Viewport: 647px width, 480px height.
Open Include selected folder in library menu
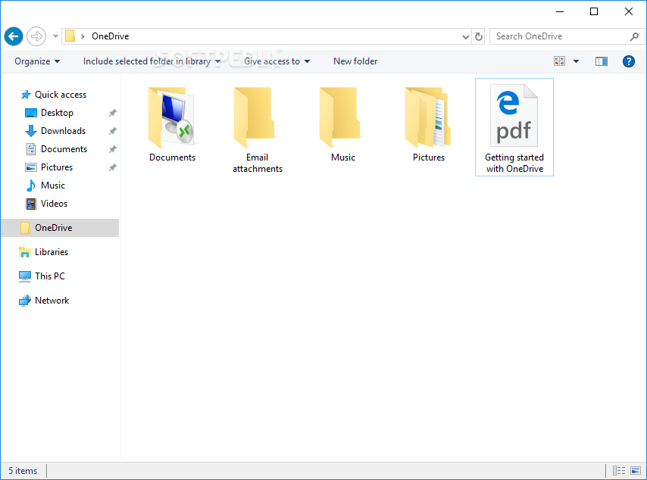tap(152, 61)
